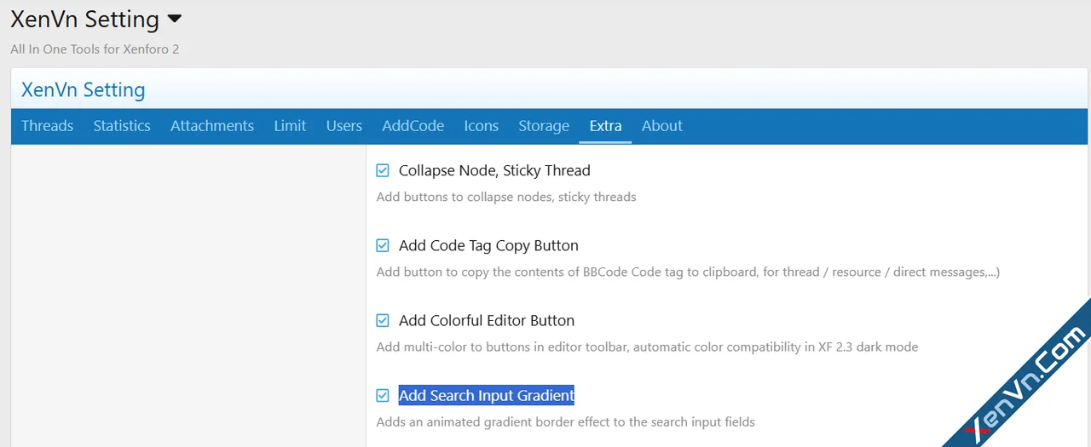Uncheck Collapse Node, Sticky Thread checkbox

(383, 171)
